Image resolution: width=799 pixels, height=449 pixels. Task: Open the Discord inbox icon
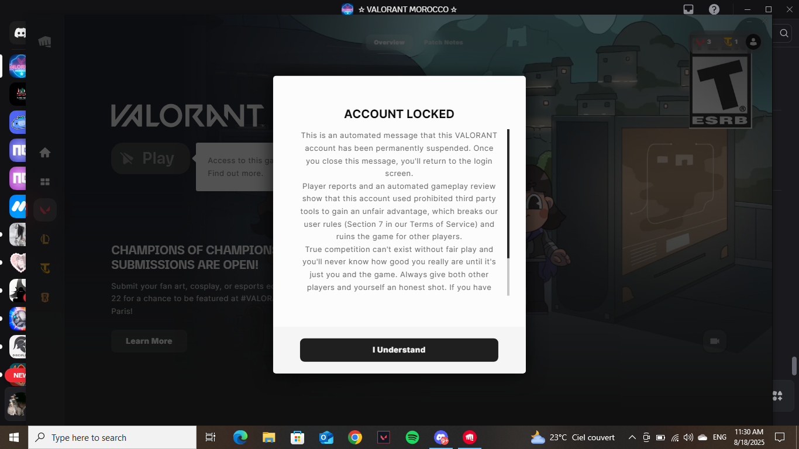click(688, 9)
